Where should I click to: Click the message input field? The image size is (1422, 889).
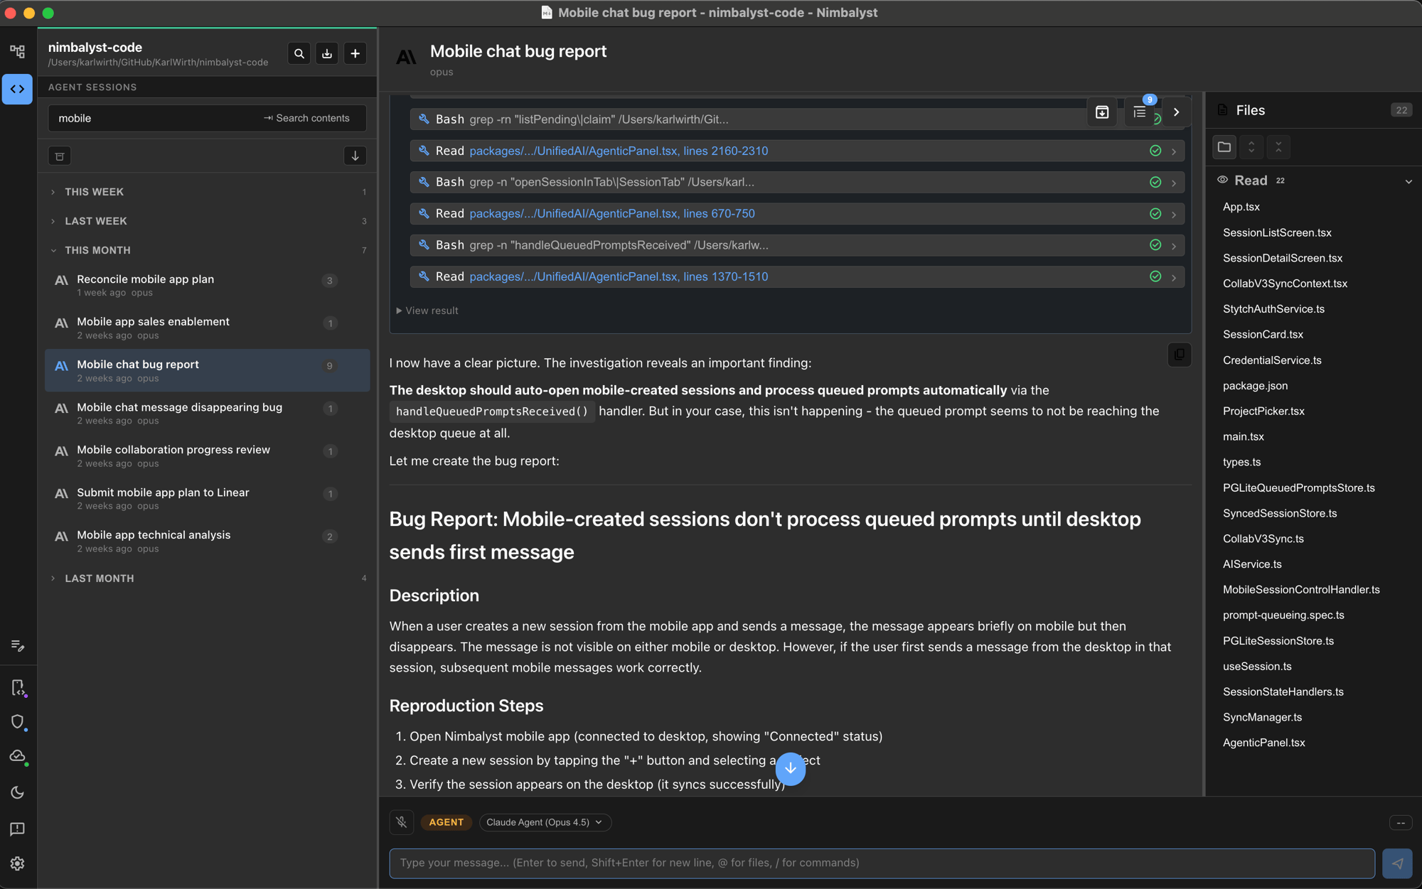coord(882,863)
